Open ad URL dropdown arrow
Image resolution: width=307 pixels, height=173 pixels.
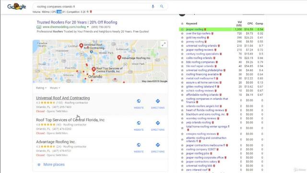[88, 27]
